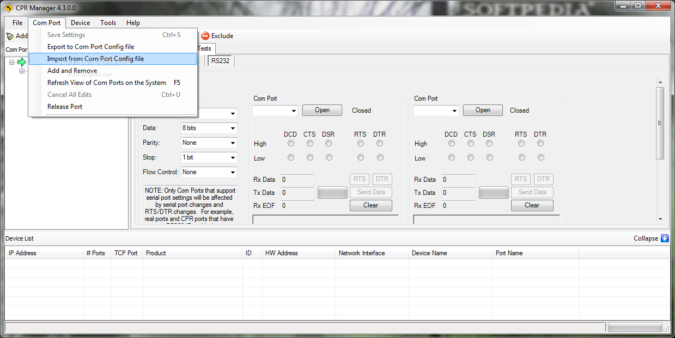Click the ID column header

(252, 253)
